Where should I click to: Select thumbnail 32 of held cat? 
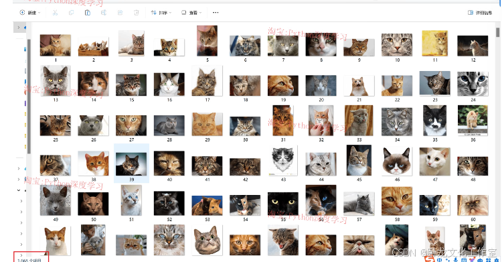click(x=321, y=120)
